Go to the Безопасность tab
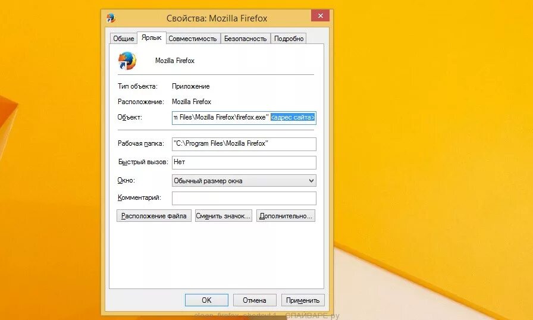This screenshot has width=533, height=320. pyautogui.click(x=245, y=39)
